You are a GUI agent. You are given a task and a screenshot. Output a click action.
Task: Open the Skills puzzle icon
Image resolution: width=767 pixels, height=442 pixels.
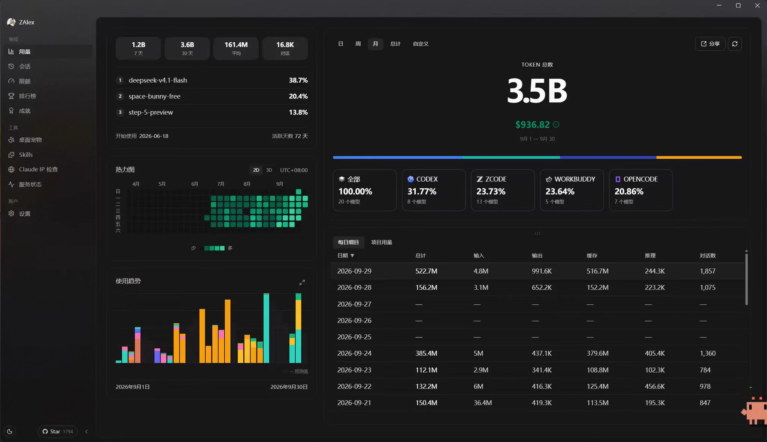pyautogui.click(x=11, y=155)
